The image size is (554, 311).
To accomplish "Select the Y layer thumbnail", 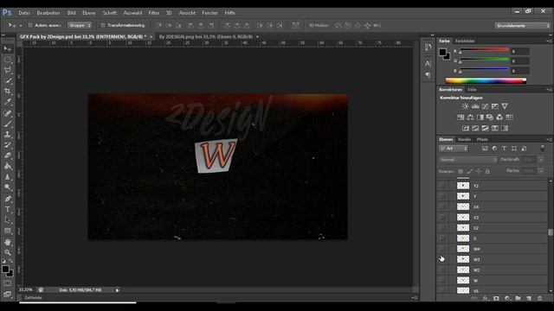I will click(463, 196).
